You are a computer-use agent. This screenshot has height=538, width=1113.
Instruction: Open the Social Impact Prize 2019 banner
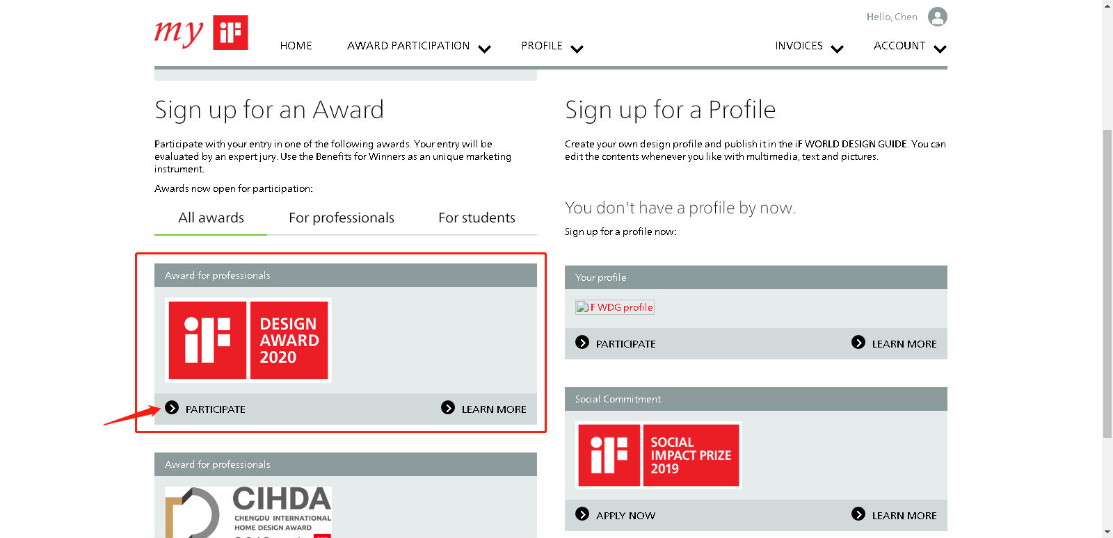(x=658, y=455)
